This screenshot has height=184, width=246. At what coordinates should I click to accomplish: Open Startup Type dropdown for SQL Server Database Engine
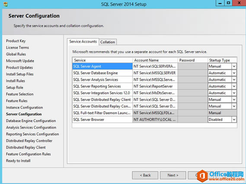[x=234, y=73]
